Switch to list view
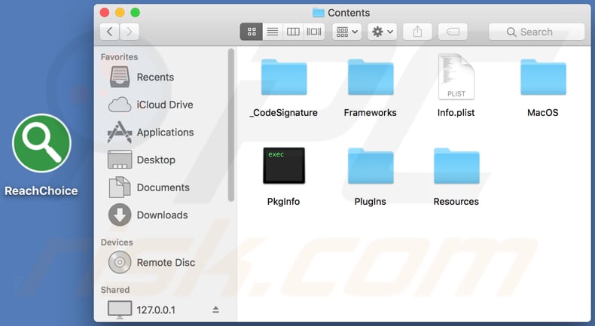595x326 pixels. click(x=272, y=32)
